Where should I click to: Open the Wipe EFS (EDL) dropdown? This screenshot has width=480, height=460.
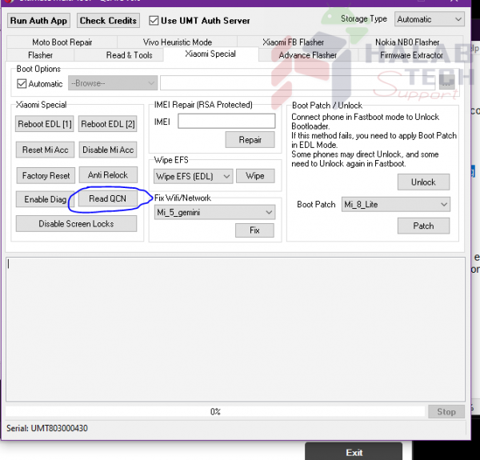click(x=193, y=176)
